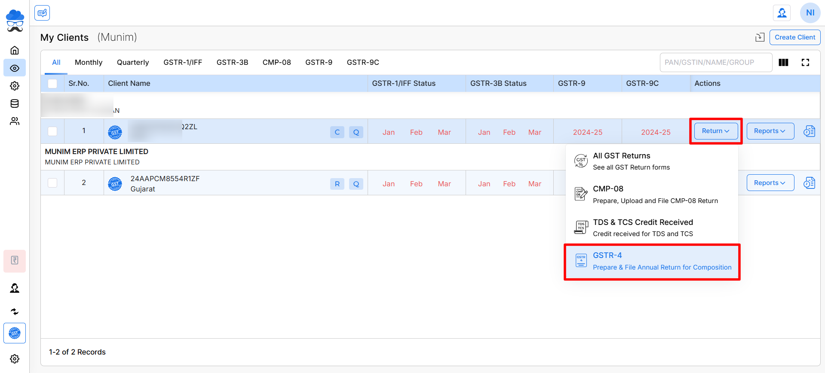Switch to the GSTR-3B tab

[x=232, y=62]
